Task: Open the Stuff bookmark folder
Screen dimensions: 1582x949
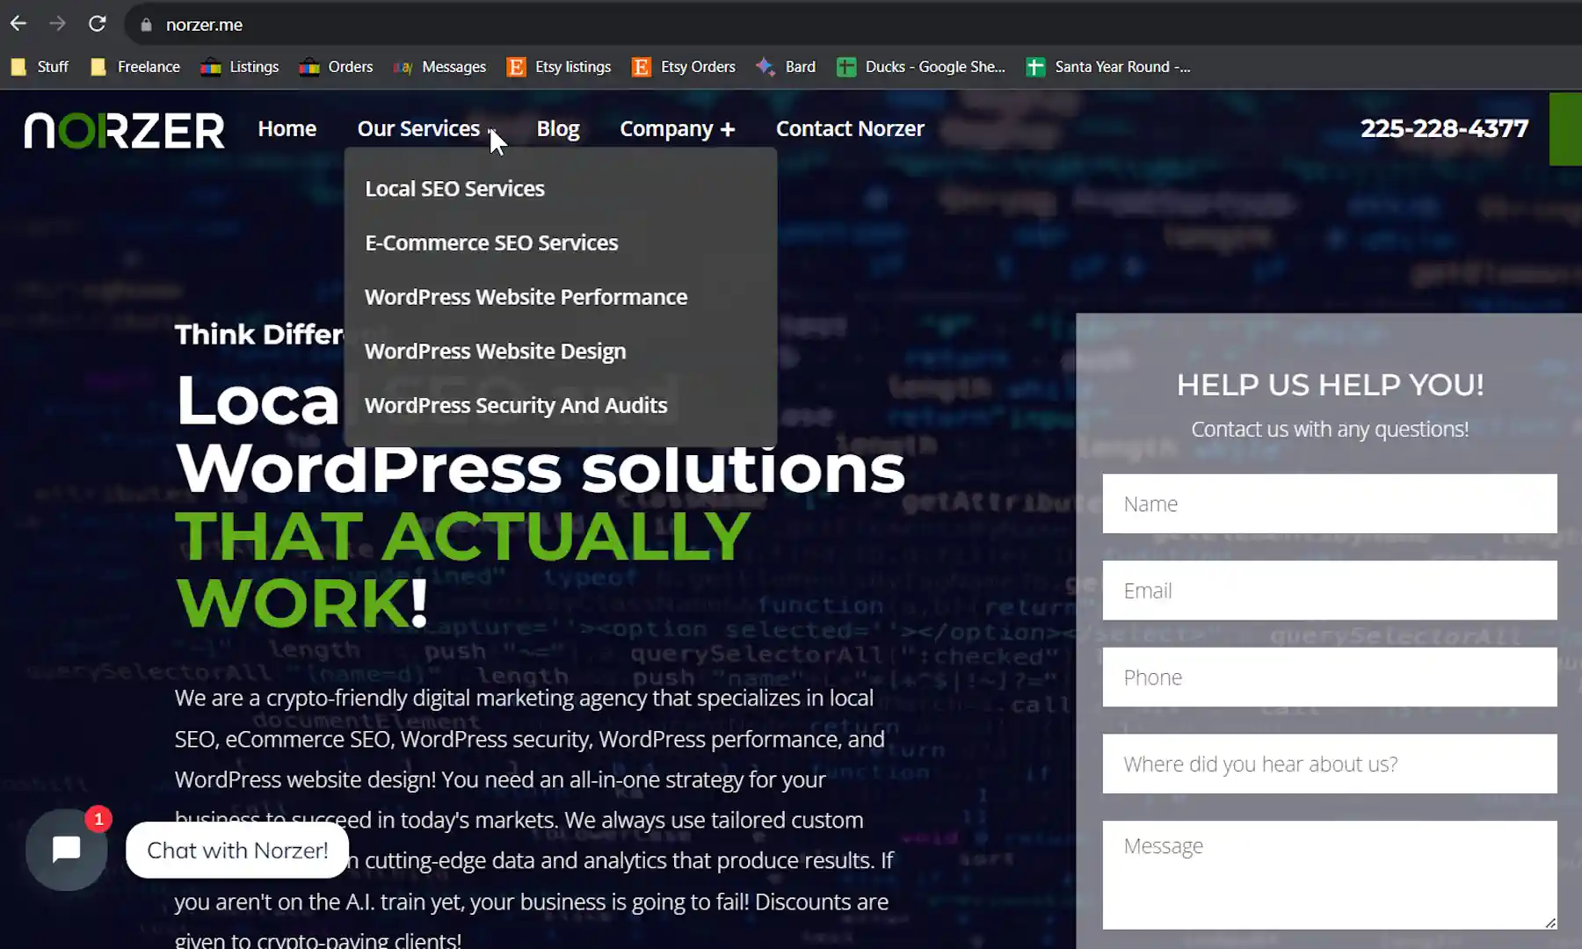Action: (40, 67)
